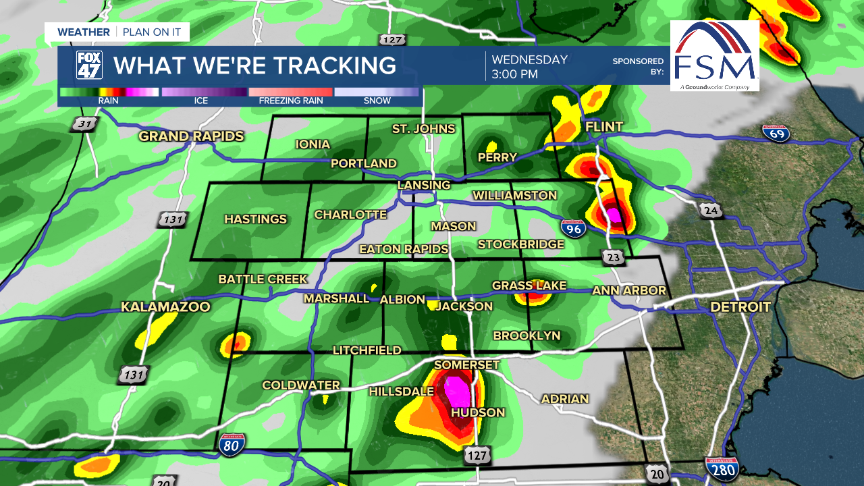Click the Freezing Rain legend color bar
This screenshot has width=864, height=486.
[291, 92]
